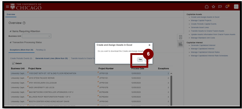Click project number SCP82454
This screenshot has height=109, width=242.
click(104, 97)
